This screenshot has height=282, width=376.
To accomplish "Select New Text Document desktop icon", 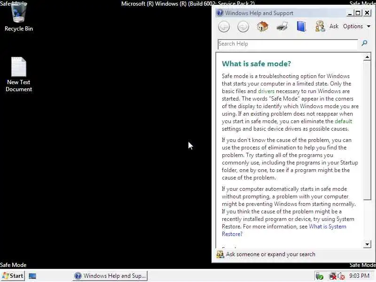I will pyautogui.click(x=19, y=75).
